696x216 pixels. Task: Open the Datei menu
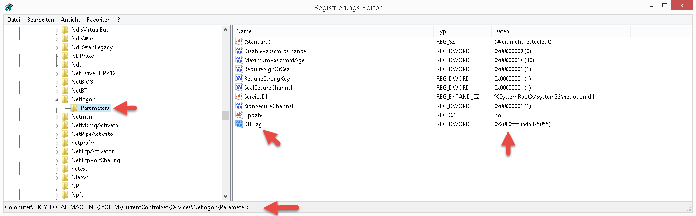14,20
